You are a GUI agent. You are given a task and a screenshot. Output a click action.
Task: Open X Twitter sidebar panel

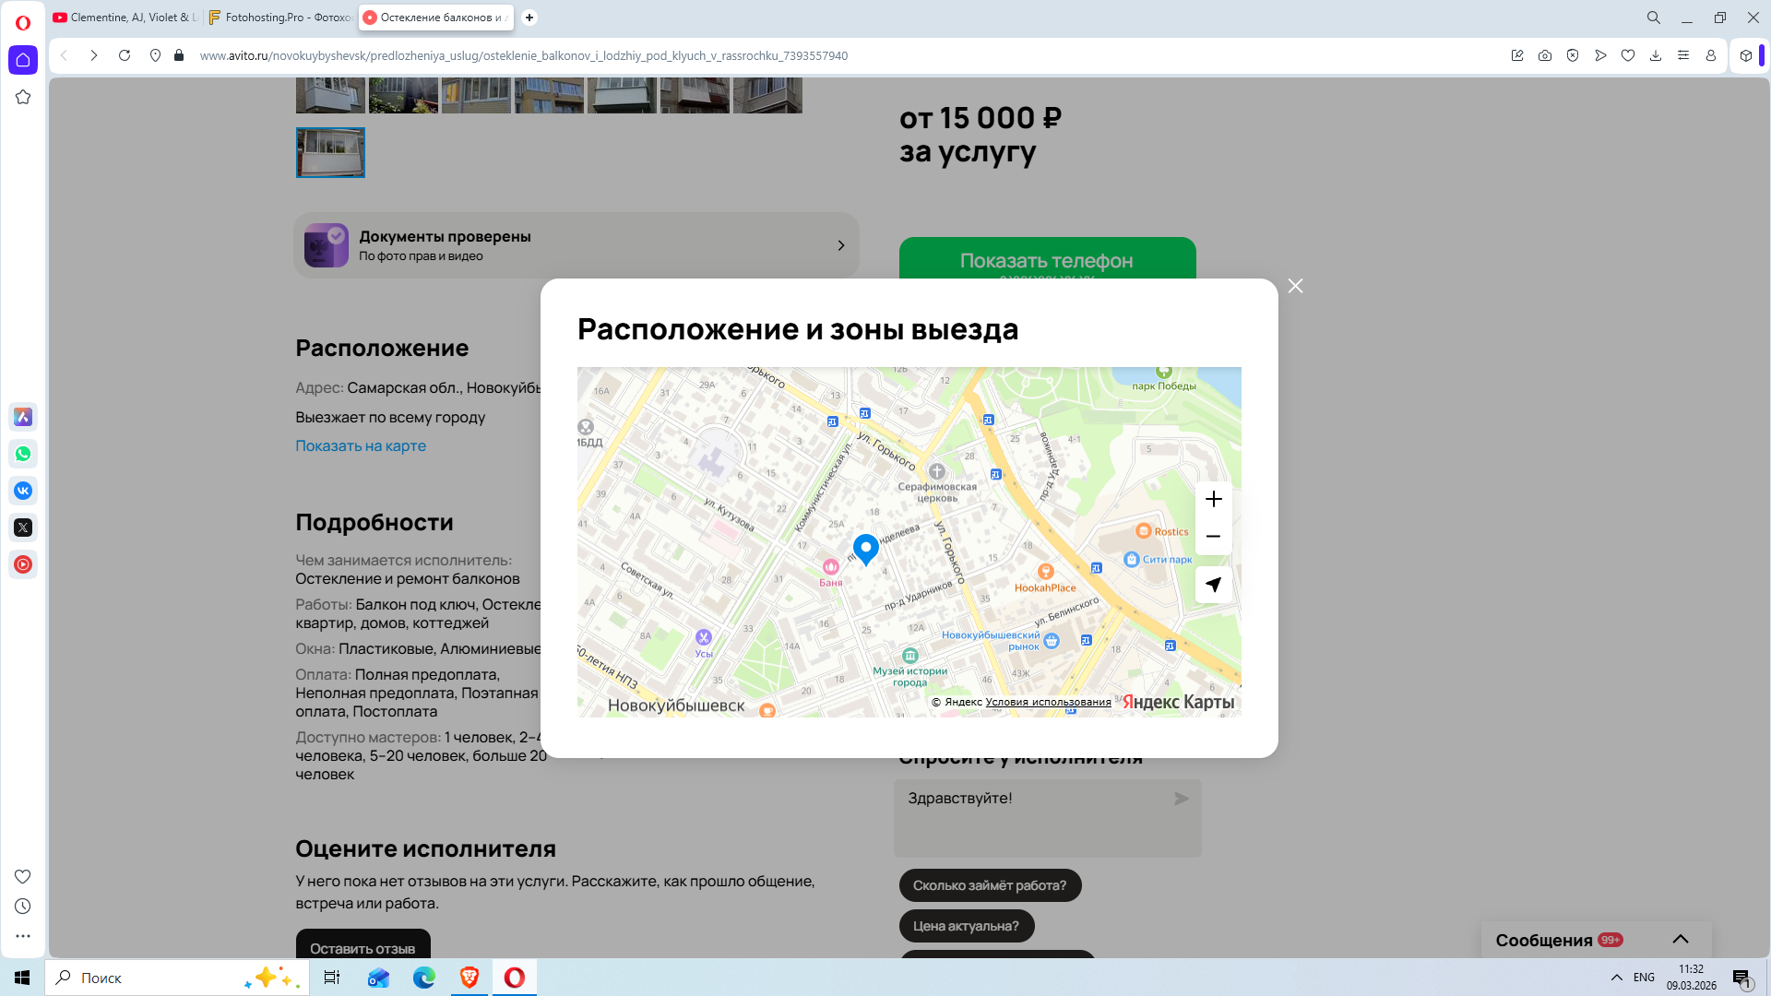23,528
